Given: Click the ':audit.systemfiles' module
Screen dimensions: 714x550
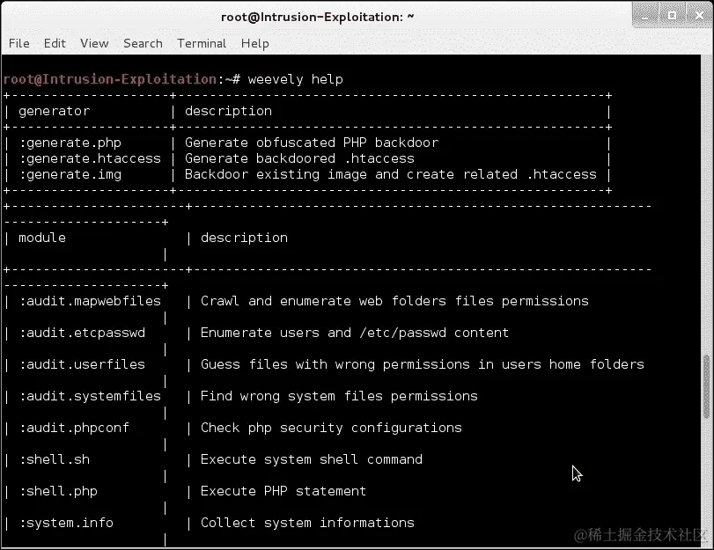Looking at the screenshot, I should coord(90,396).
